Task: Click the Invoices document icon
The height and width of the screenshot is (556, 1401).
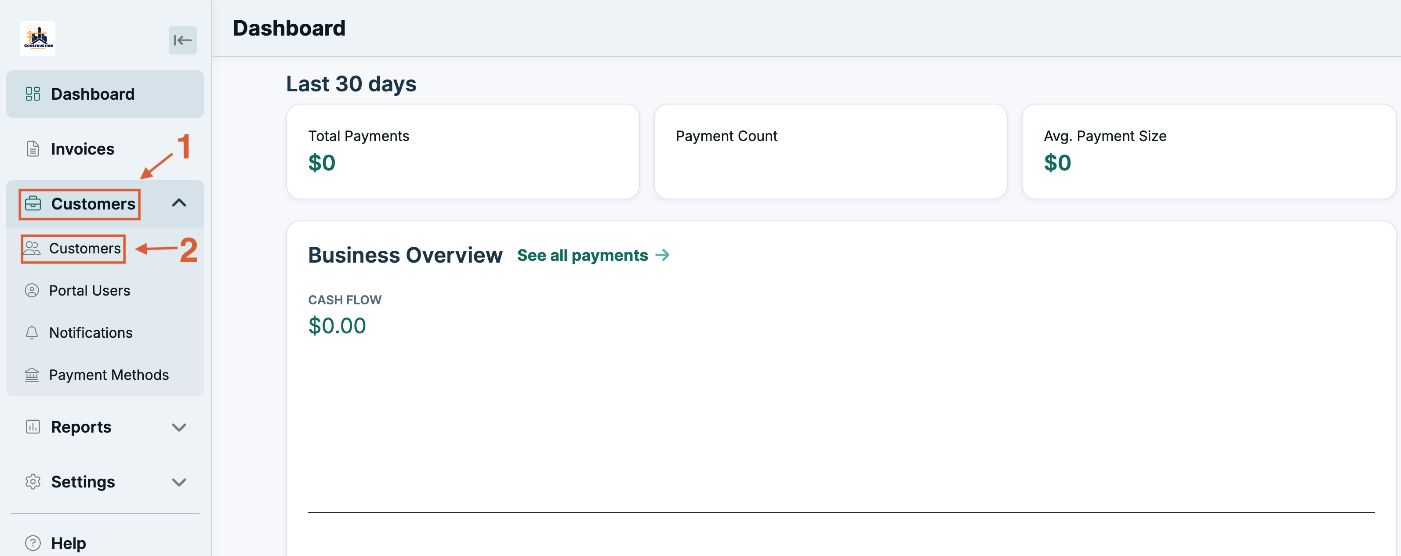Action: pyautogui.click(x=33, y=148)
